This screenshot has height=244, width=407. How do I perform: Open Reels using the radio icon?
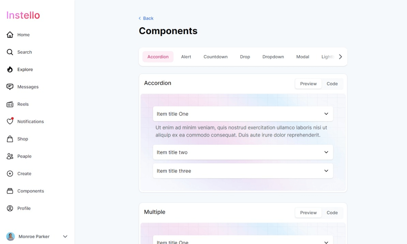pyautogui.click(x=10, y=104)
